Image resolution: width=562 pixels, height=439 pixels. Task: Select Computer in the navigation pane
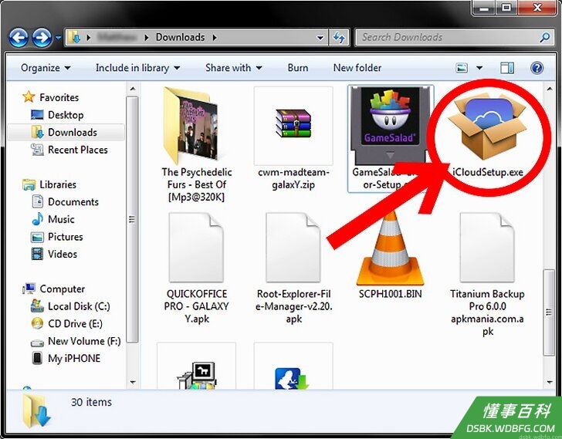(62, 289)
